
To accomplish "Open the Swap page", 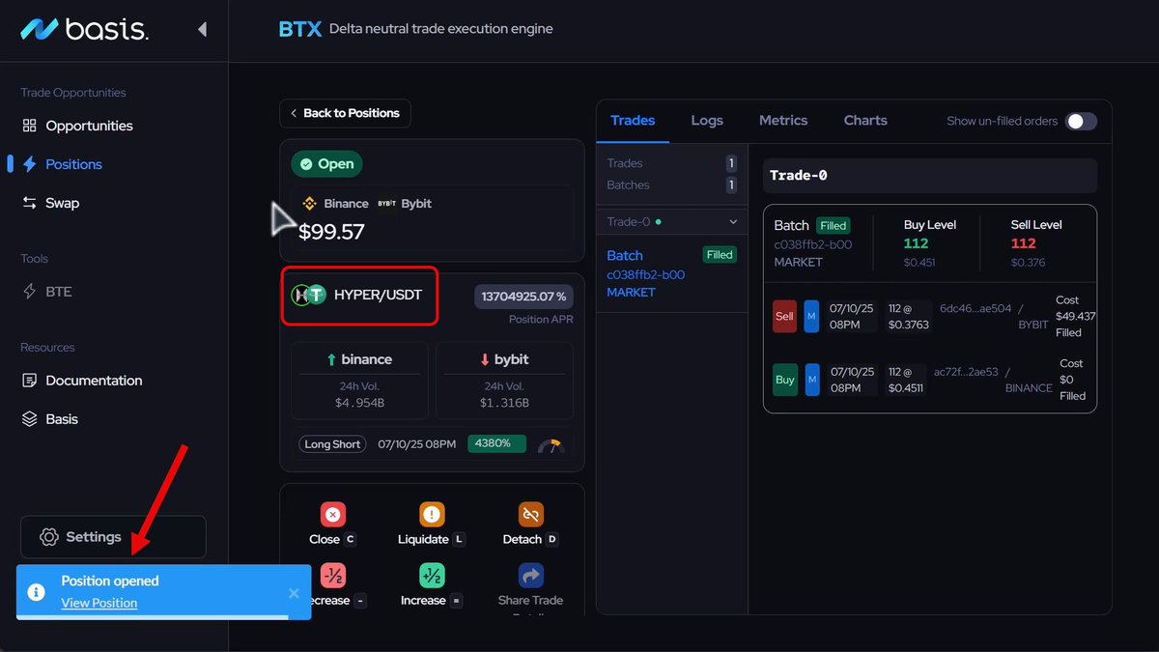I will pyautogui.click(x=62, y=203).
